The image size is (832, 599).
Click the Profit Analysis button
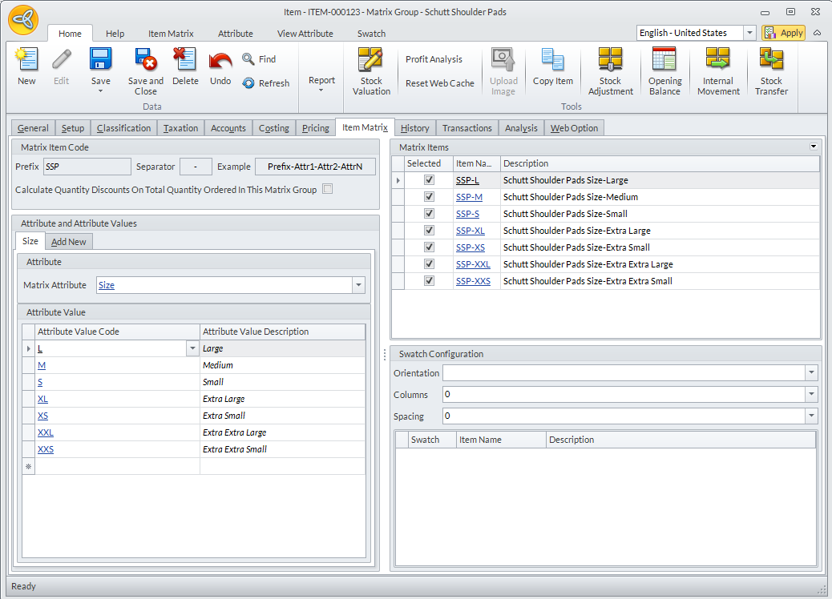coord(434,59)
